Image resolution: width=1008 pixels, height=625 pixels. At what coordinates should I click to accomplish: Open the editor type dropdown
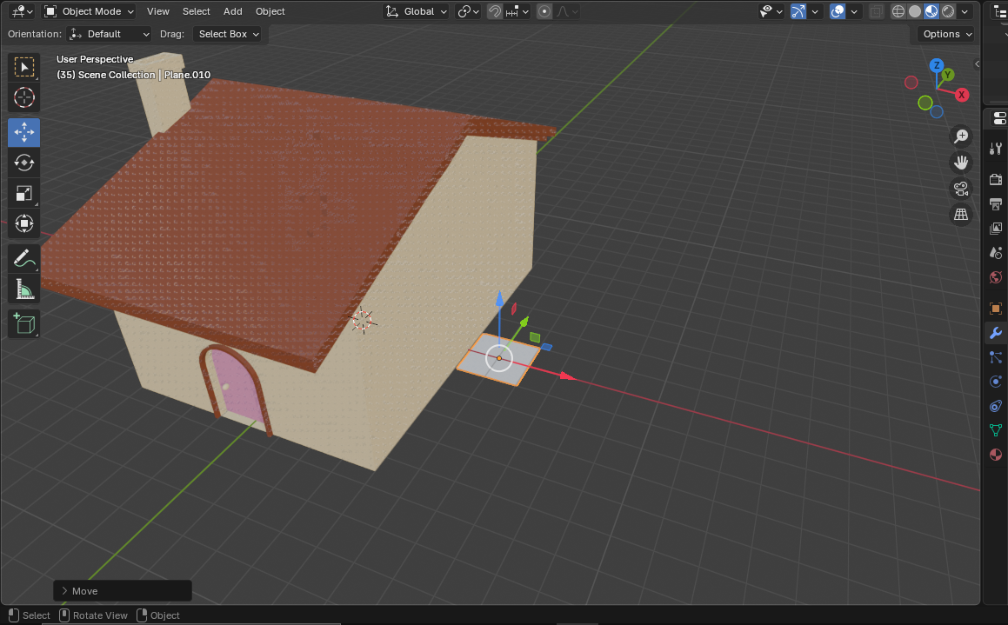[x=23, y=11]
